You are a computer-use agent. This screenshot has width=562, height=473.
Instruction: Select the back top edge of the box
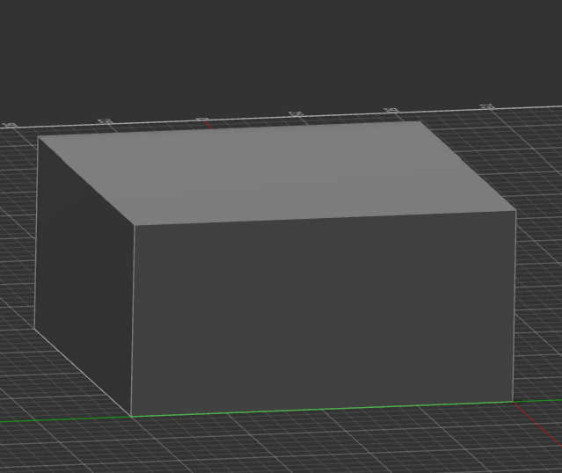click(x=230, y=129)
